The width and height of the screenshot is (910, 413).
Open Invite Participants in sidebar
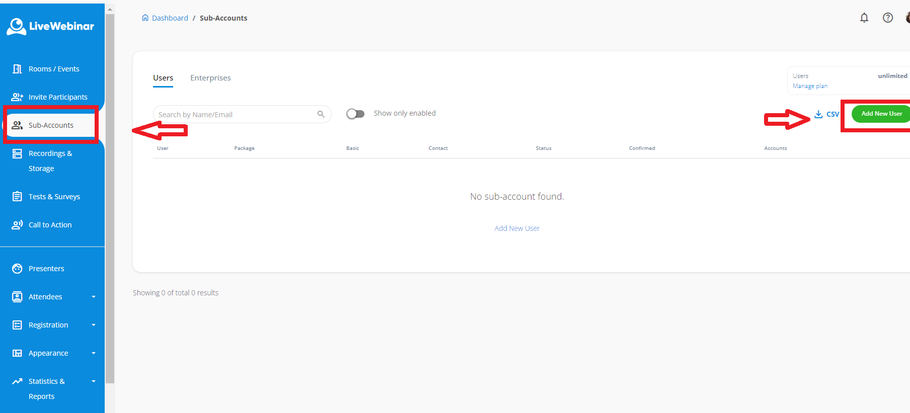[57, 97]
